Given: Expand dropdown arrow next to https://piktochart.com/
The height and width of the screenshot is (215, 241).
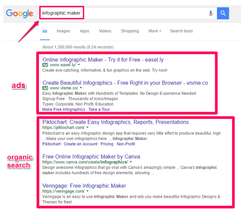Looking at the screenshot, I should click(x=88, y=127).
